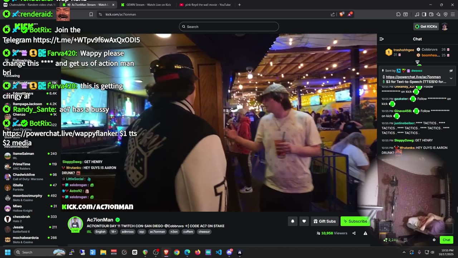The width and height of the screenshot is (458, 258).
Task: Open Firefox from taskbar
Action: click(x=198, y=252)
